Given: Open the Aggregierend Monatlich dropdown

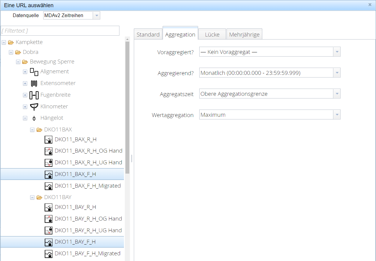Looking at the screenshot, I should [x=337, y=73].
